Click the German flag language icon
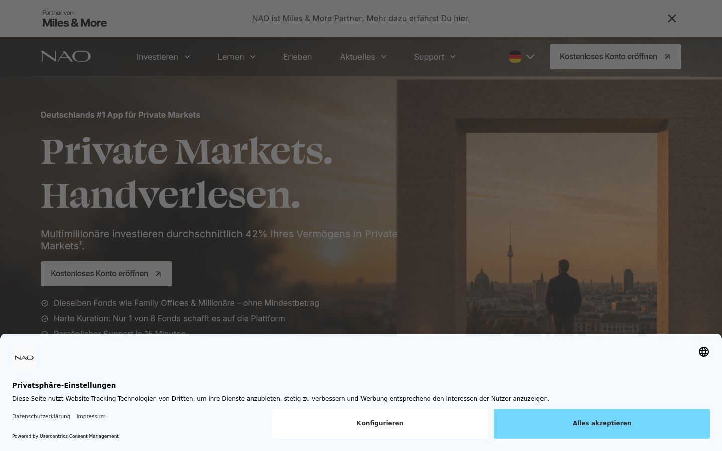This screenshot has height=451, width=722. point(515,57)
